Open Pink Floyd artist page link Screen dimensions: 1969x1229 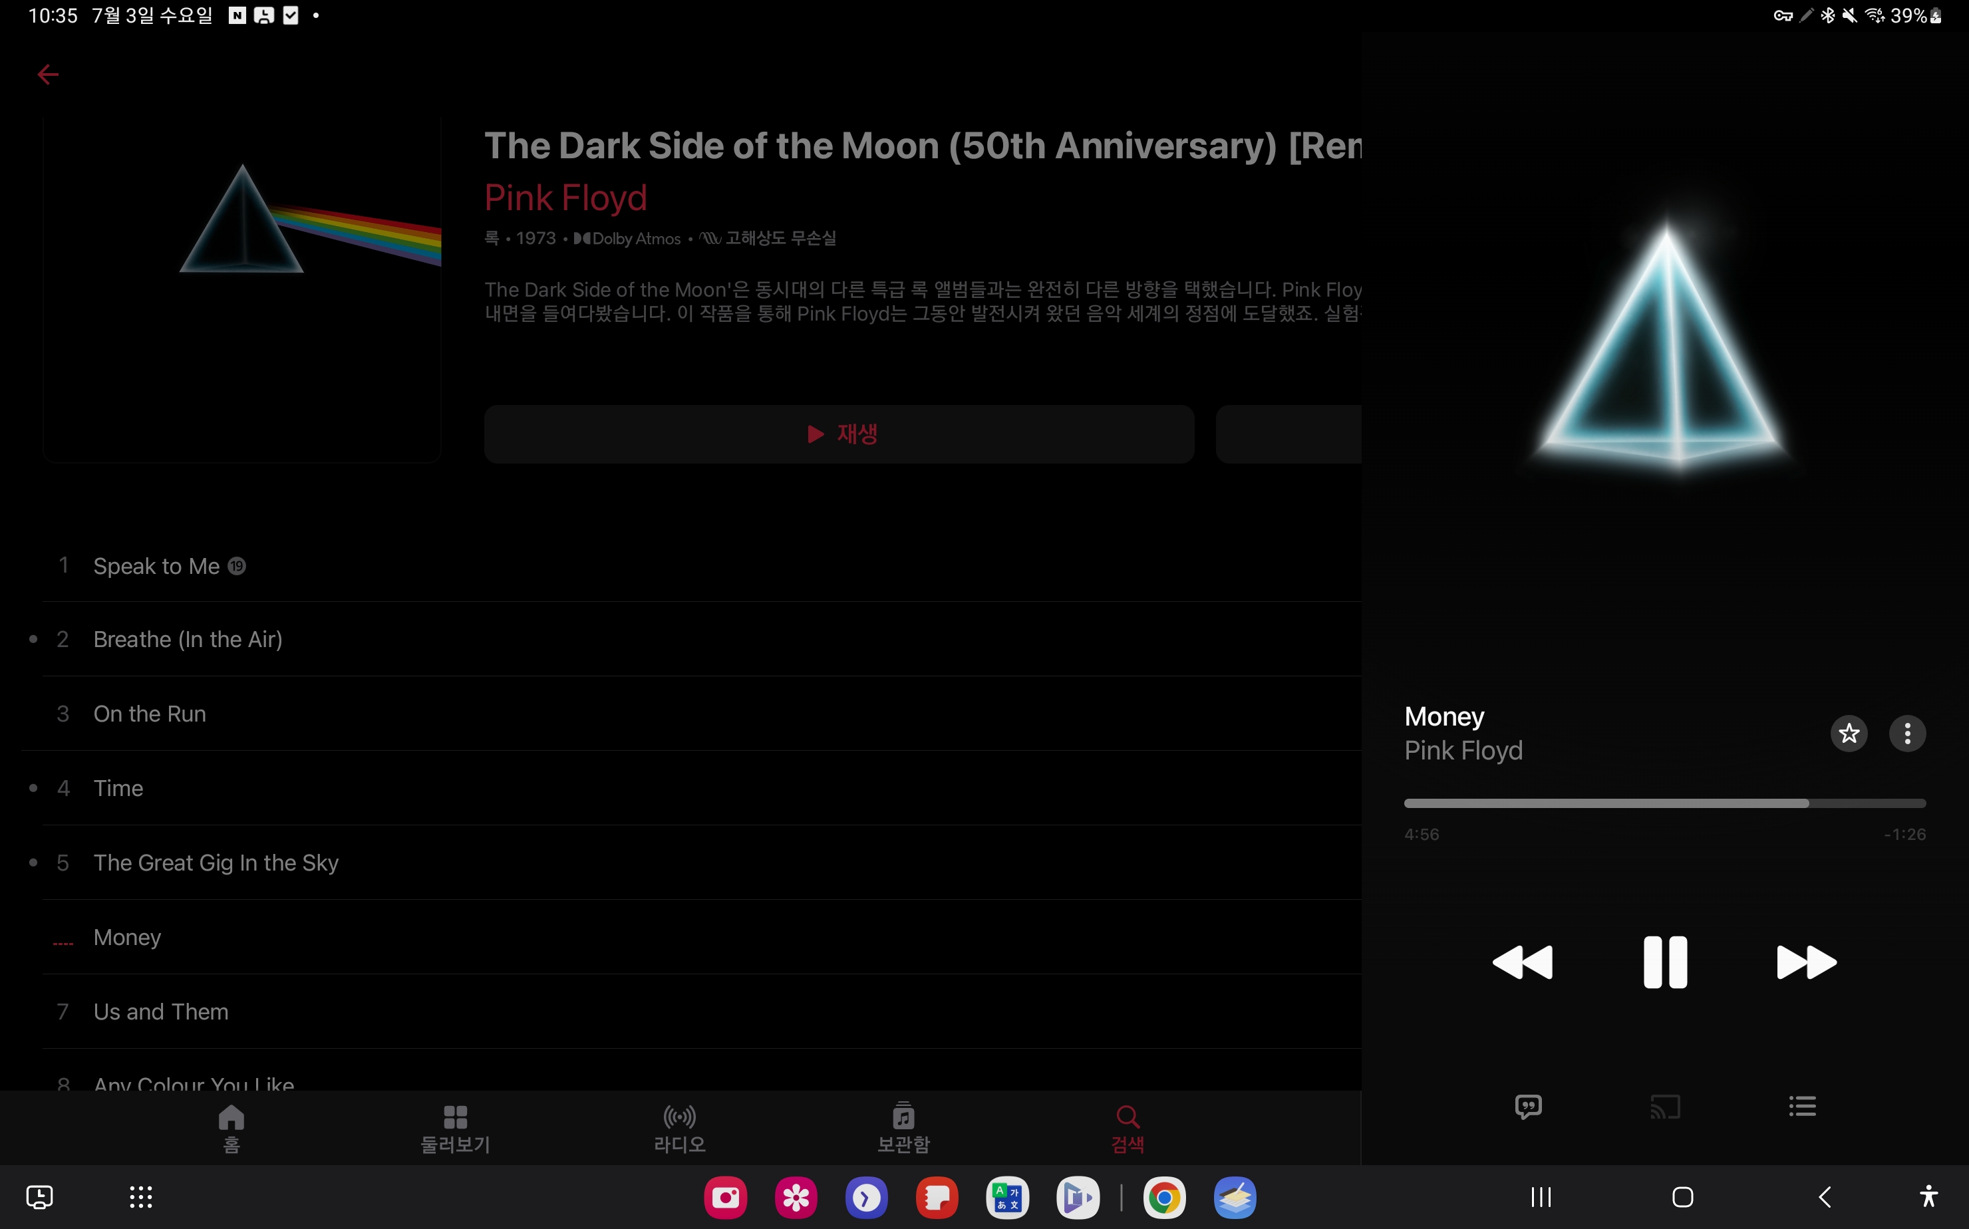click(x=566, y=198)
